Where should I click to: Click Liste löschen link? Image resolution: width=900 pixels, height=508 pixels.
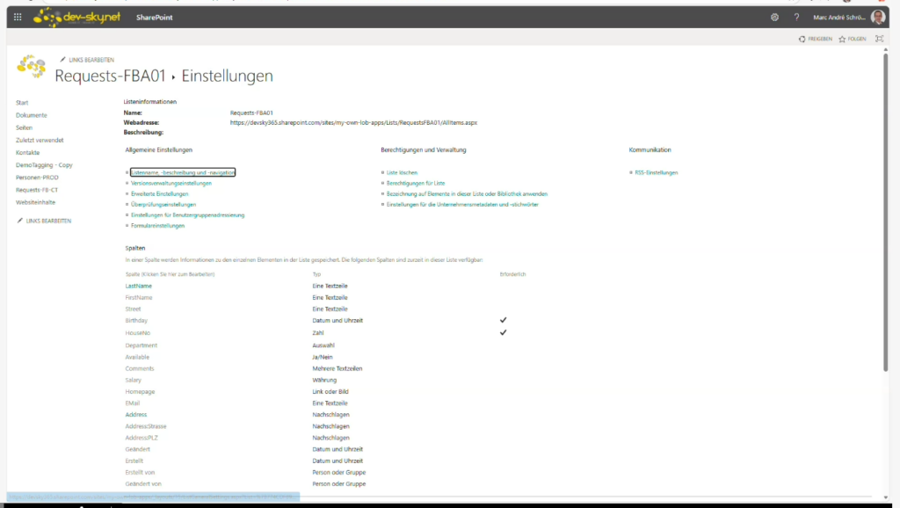(x=402, y=172)
